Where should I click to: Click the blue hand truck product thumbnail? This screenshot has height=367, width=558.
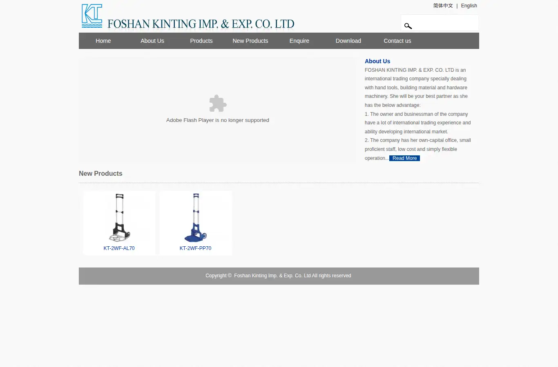coord(196,218)
